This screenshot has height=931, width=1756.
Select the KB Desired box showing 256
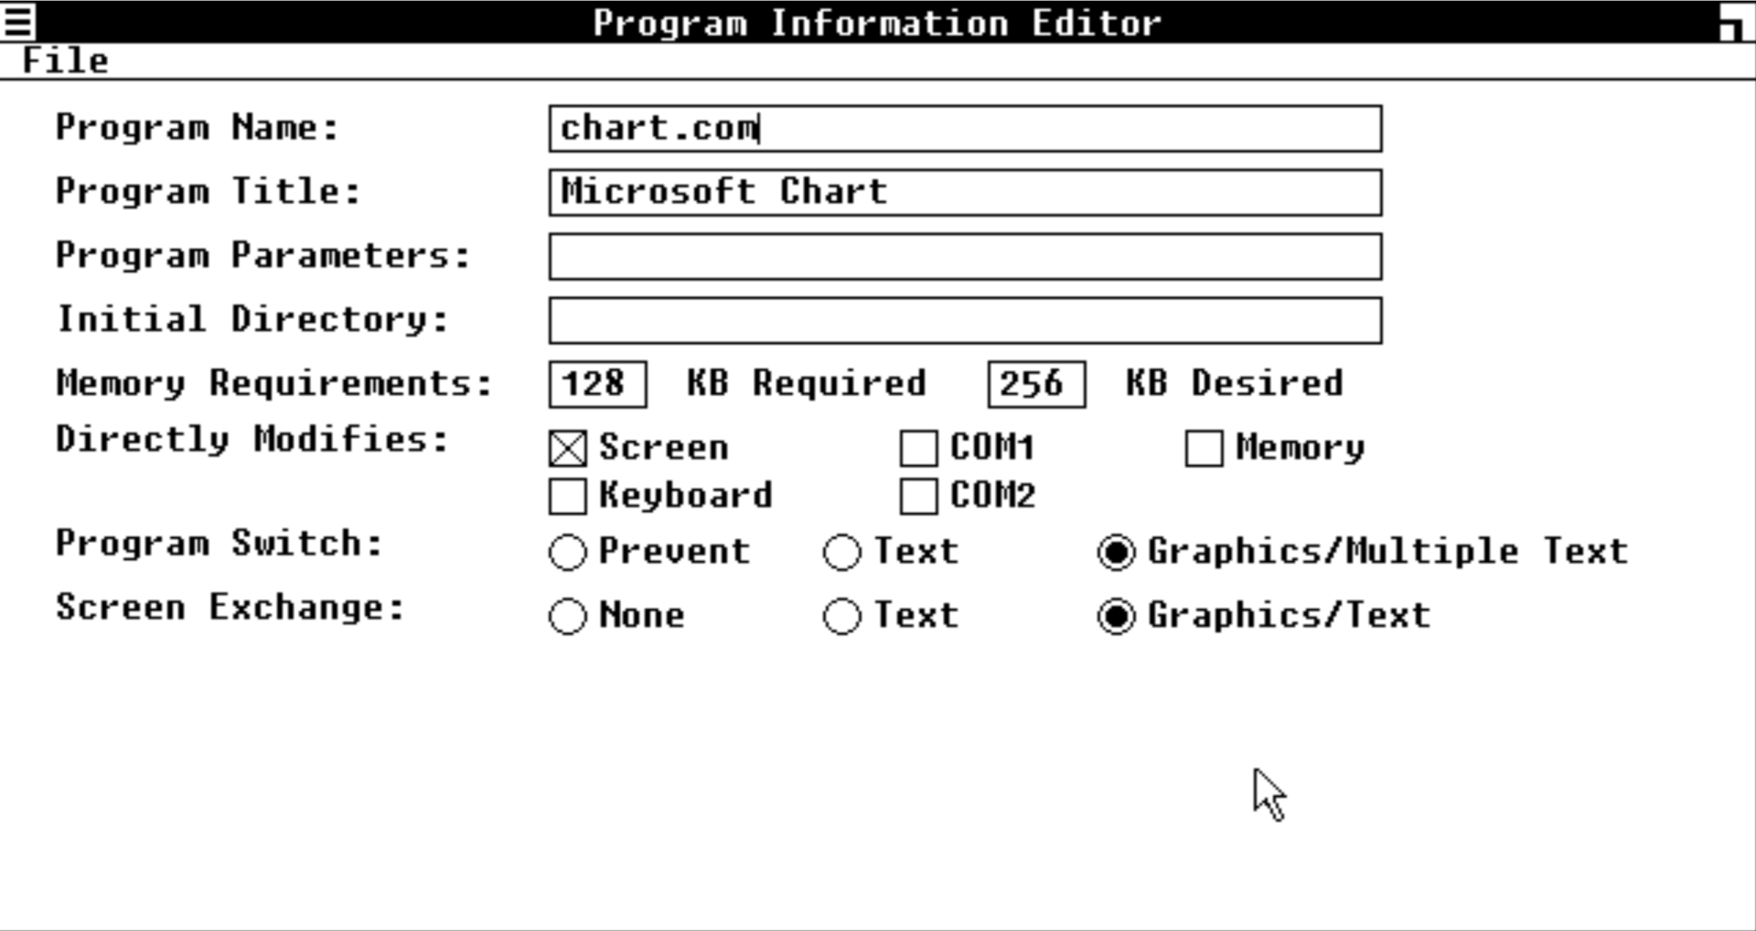pyautogui.click(x=1036, y=384)
